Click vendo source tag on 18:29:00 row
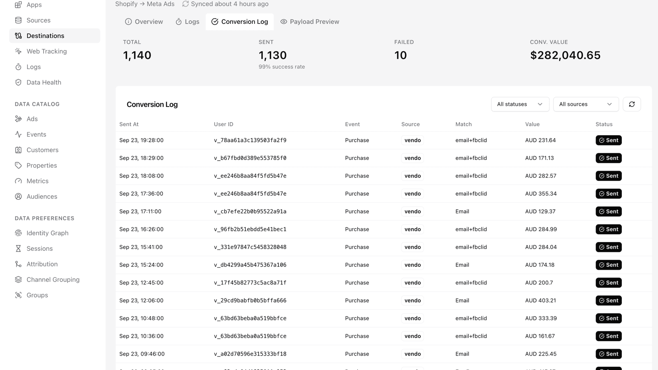 pyautogui.click(x=412, y=158)
